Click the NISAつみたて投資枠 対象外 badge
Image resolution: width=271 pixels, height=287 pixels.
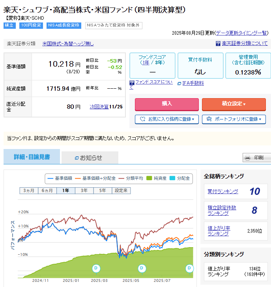pyautogui.click(x=114, y=26)
